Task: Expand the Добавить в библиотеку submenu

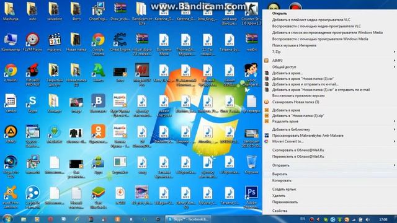Action: coord(329,129)
